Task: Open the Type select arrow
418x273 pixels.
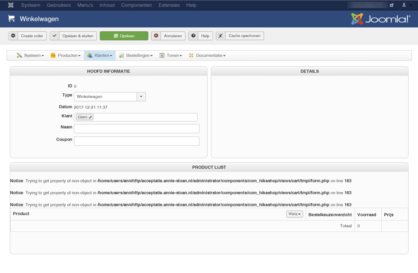Action: [141, 97]
